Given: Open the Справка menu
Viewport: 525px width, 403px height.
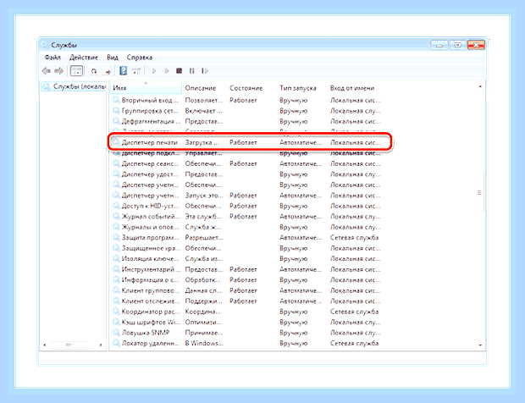Looking at the screenshot, I should [x=140, y=58].
